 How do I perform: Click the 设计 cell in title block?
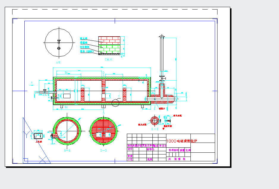point(130,149)
